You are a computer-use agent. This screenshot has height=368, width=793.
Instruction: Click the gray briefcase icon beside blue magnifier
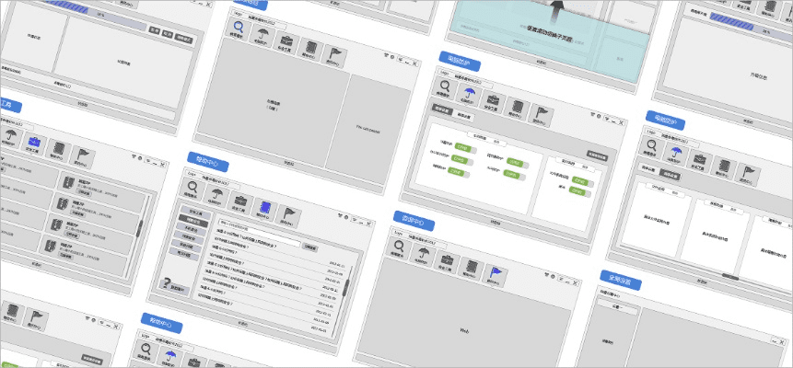point(286,42)
